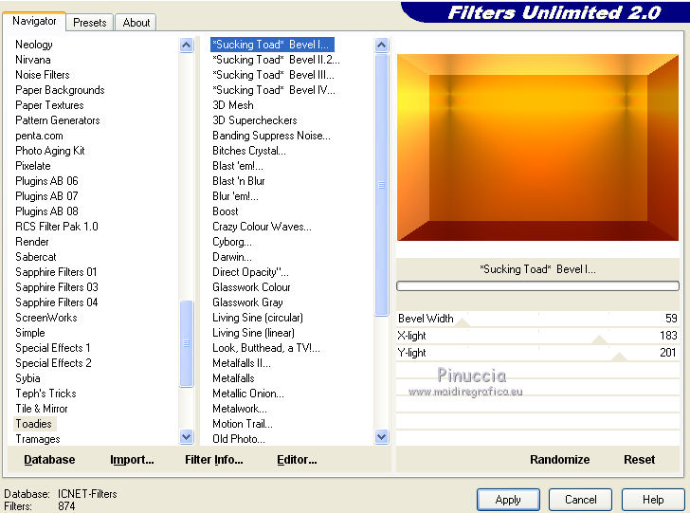The height and width of the screenshot is (513, 690).
Task: Open the About tab
Action: (136, 23)
